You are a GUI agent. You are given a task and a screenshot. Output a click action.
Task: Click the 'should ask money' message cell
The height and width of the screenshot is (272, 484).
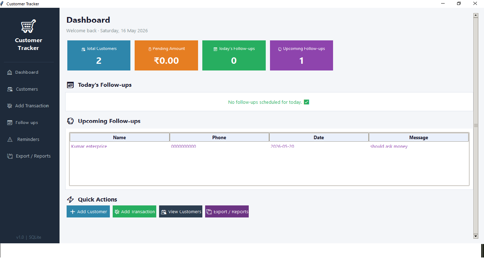tap(389, 146)
